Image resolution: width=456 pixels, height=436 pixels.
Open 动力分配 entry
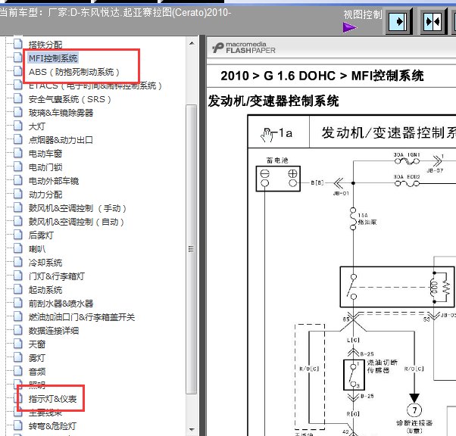point(45,195)
